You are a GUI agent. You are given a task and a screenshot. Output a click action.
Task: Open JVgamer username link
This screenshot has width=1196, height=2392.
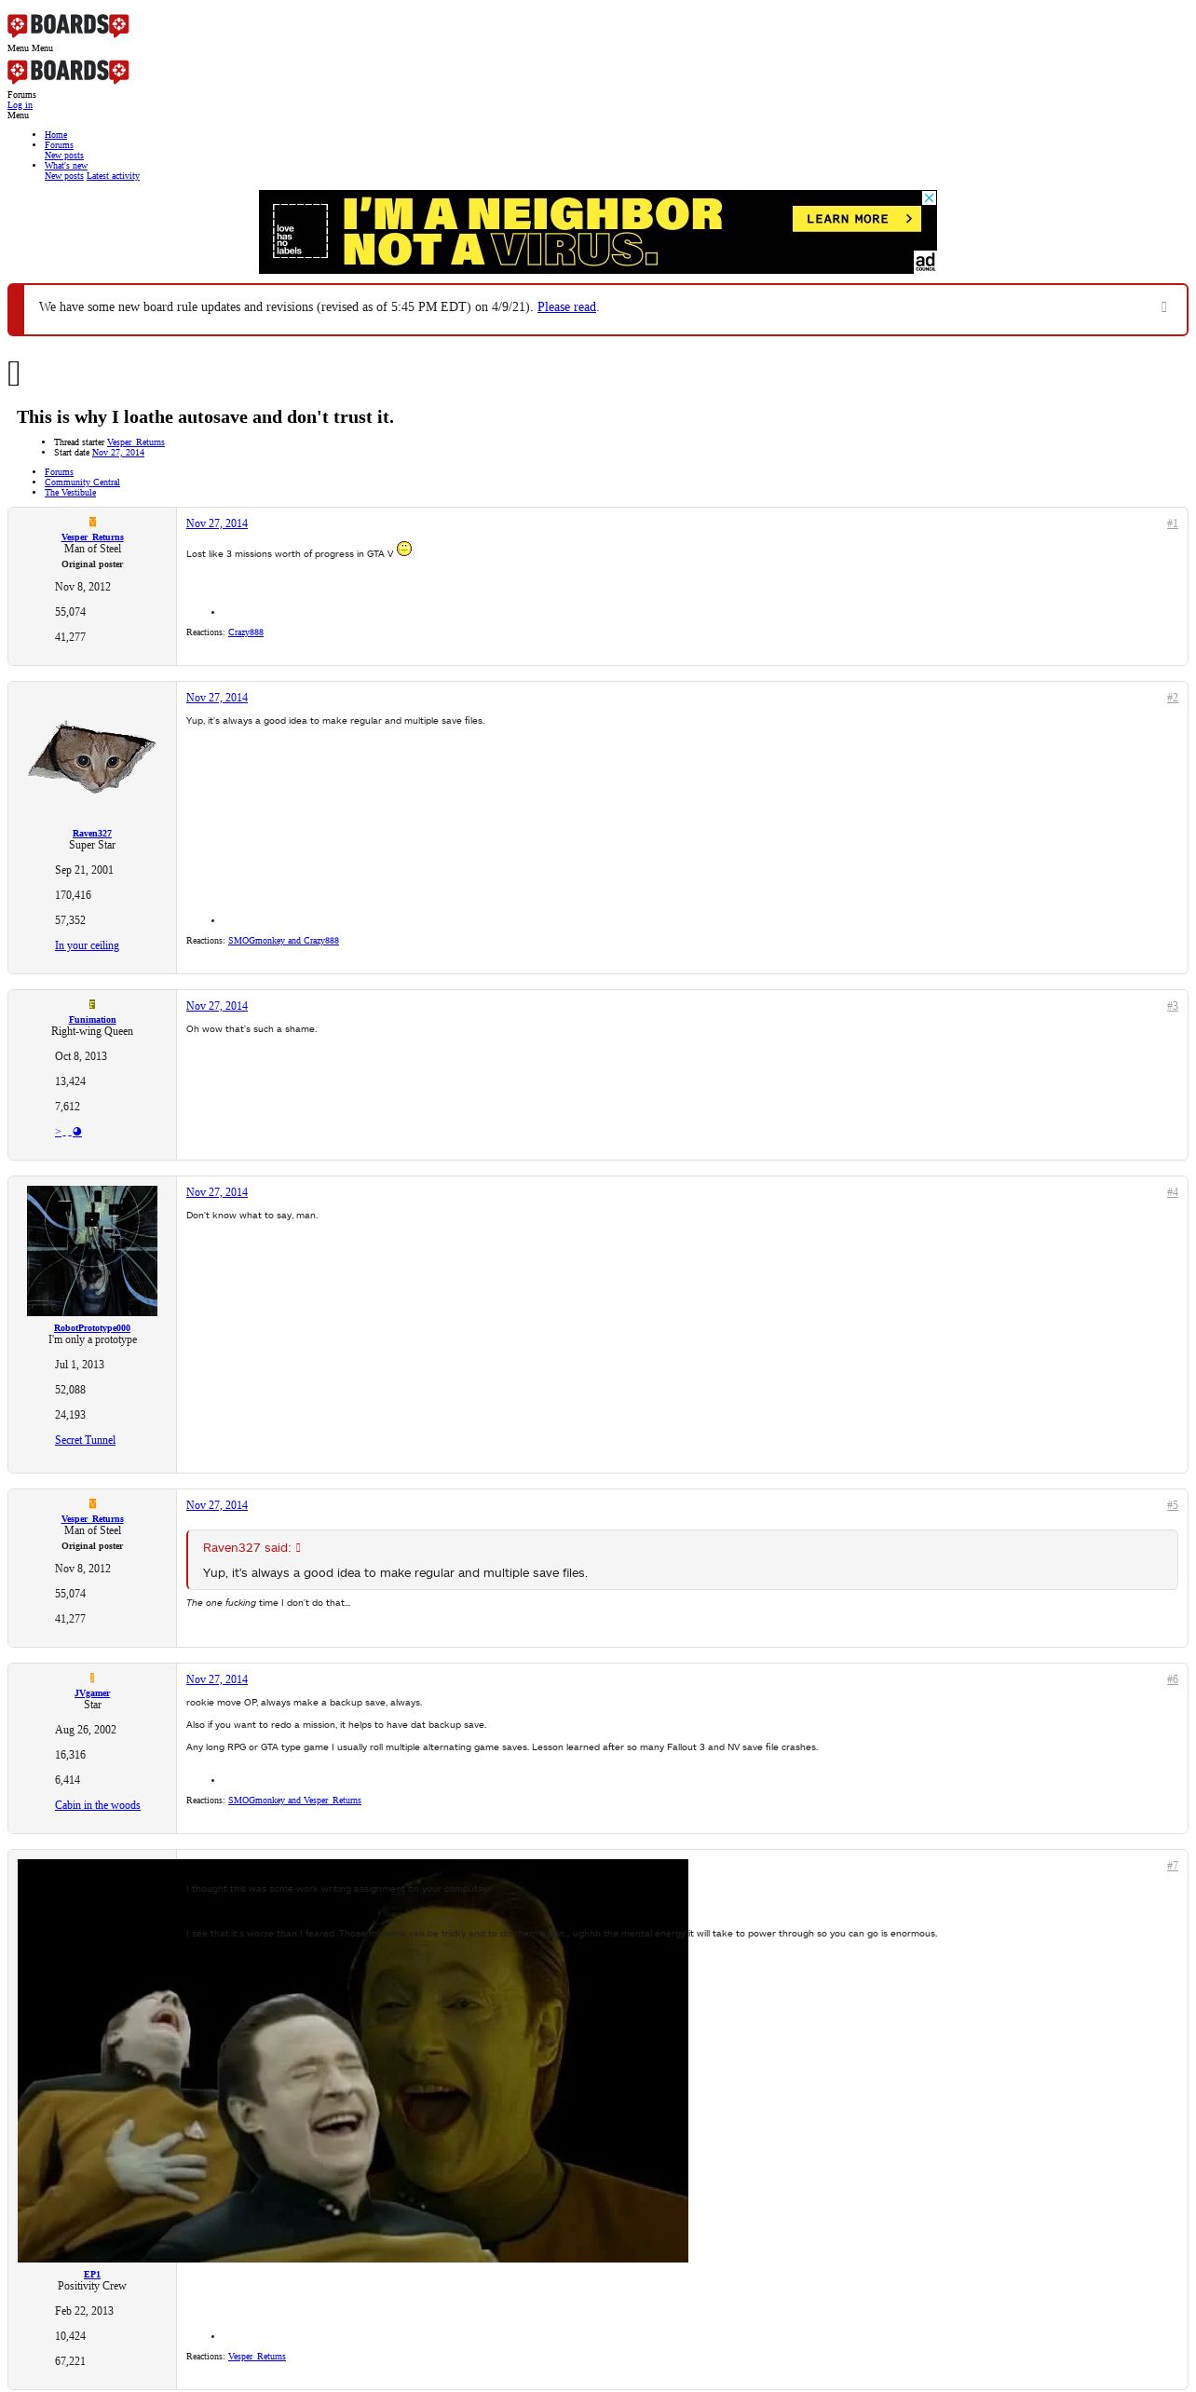point(92,1693)
